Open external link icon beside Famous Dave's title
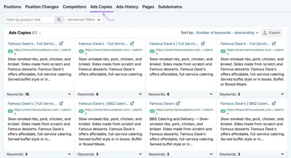Screen dimensions: 291x158 click(x=178, y=103)
